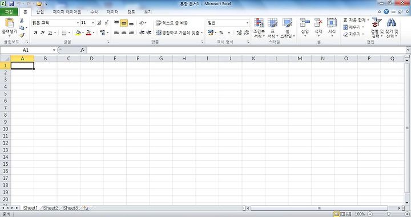Click the Fill (채우기) button
The width and height of the screenshot is (411, 217).
click(x=353, y=27)
